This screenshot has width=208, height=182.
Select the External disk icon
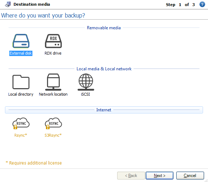pos(21,41)
